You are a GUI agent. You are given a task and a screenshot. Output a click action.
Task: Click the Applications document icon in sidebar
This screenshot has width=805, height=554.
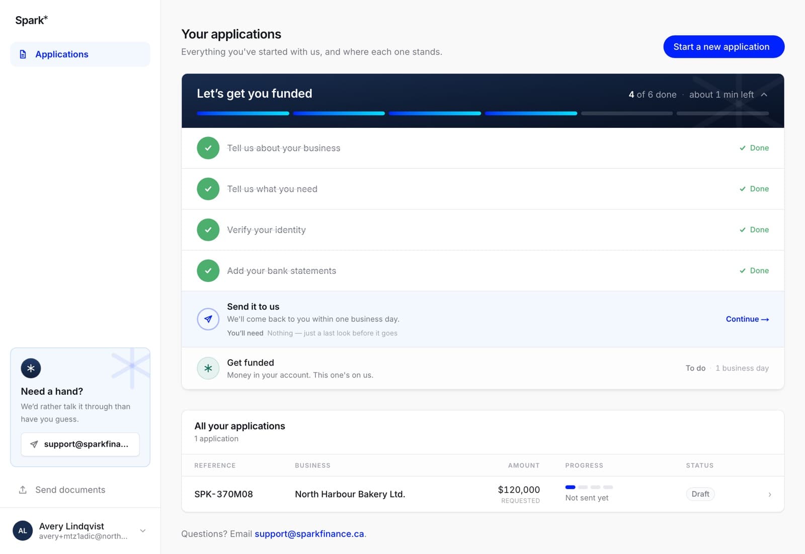point(23,54)
